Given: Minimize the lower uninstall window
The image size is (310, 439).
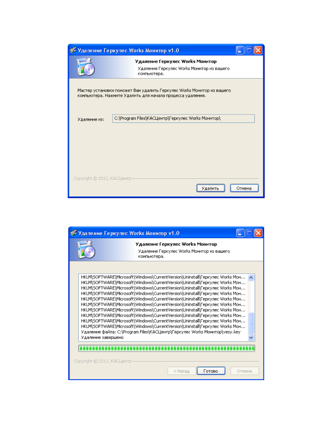Looking at the screenshot, I should point(240,233).
